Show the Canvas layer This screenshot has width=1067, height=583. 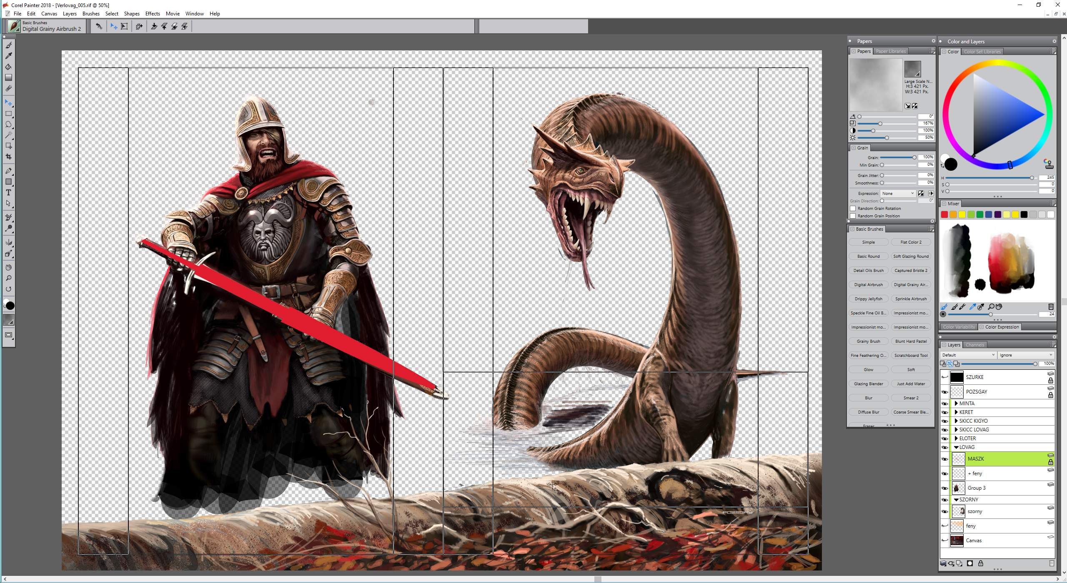tap(945, 541)
